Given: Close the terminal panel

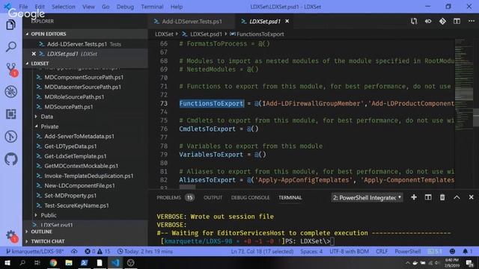Looking at the screenshot, I should [x=471, y=197].
